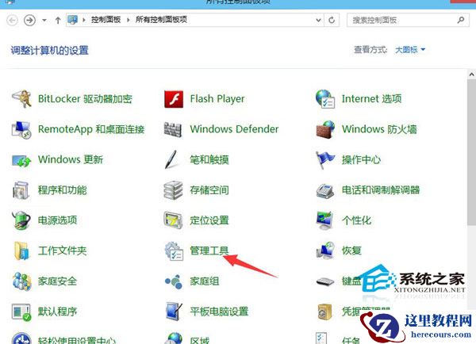This screenshot has height=344, width=476.
Task: Open the 家庭组 spheres icon
Action: pyautogui.click(x=174, y=281)
